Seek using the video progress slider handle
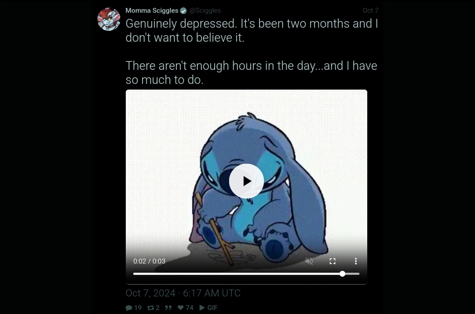This screenshot has height=314, width=475. coord(342,274)
